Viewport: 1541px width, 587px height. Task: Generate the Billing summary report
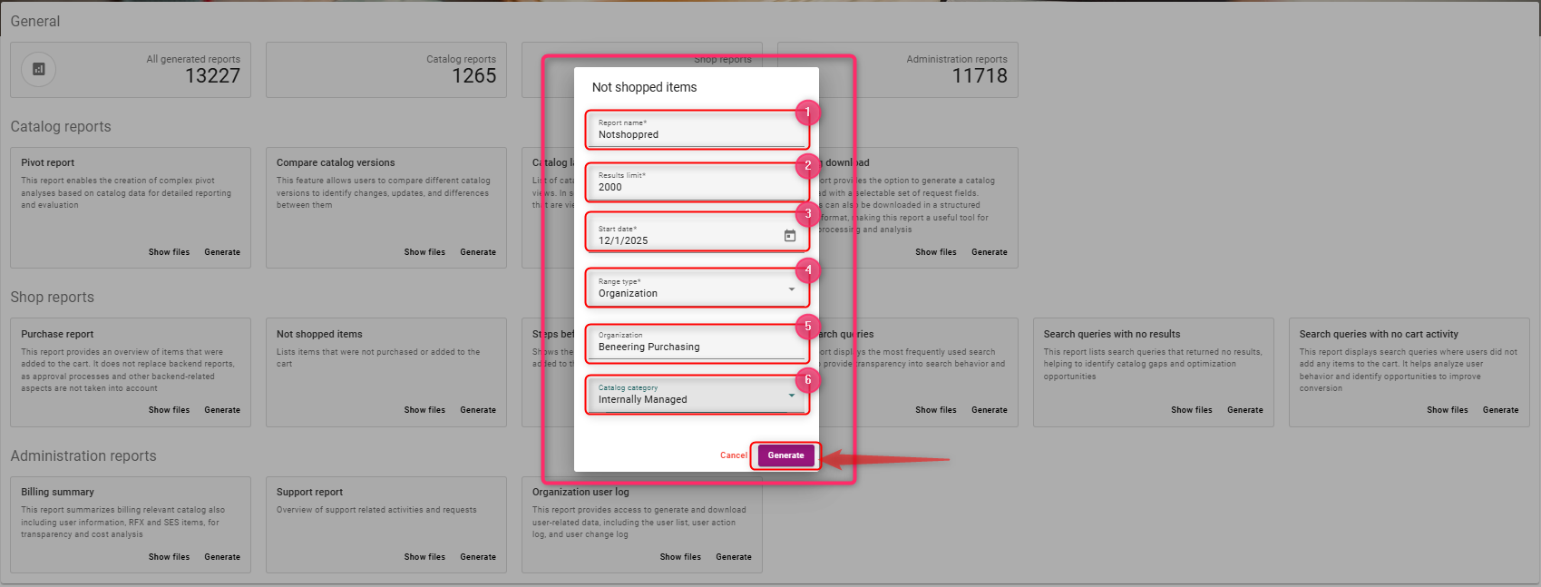[x=222, y=557]
